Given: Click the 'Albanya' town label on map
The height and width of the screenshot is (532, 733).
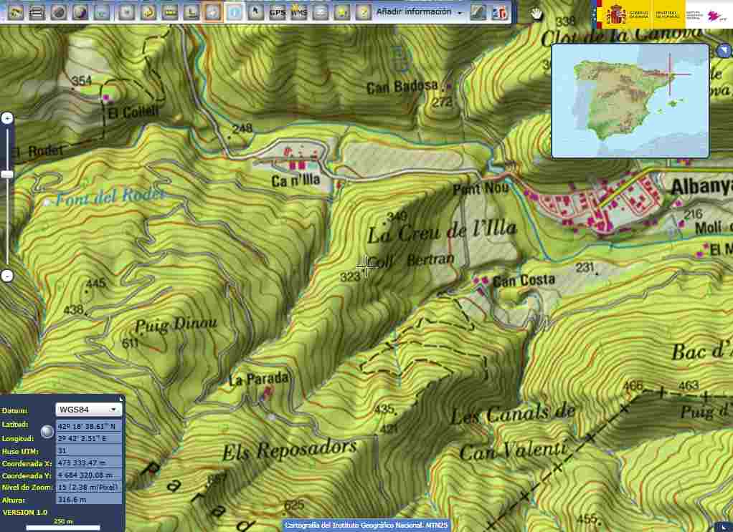Looking at the screenshot, I should coord(701,187).
